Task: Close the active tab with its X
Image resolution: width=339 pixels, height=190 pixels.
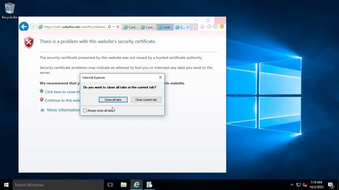Action: 188,27
